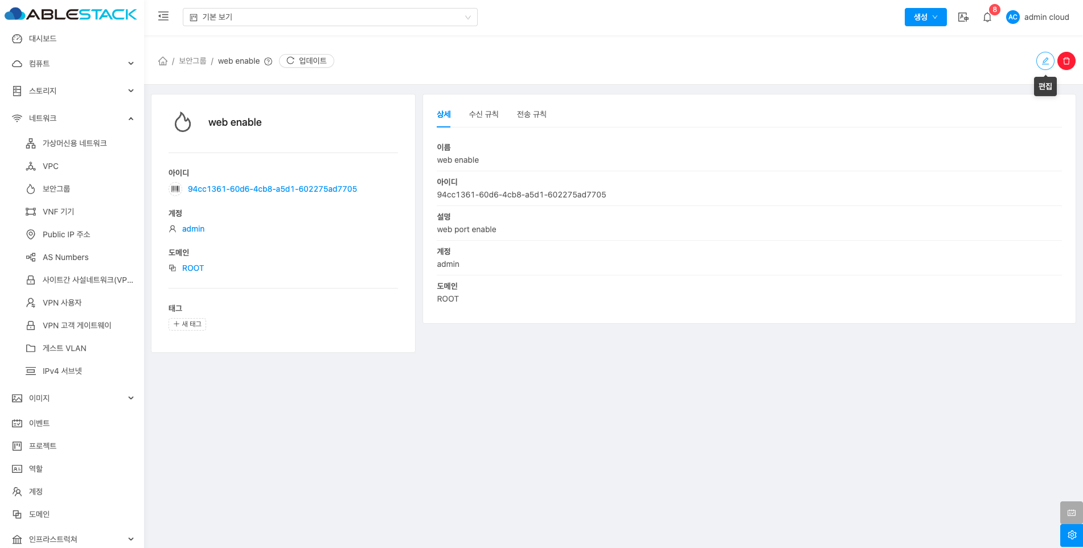Open the 기본 보기 view dropdown

pyautogui.click(x=330, y=17)
